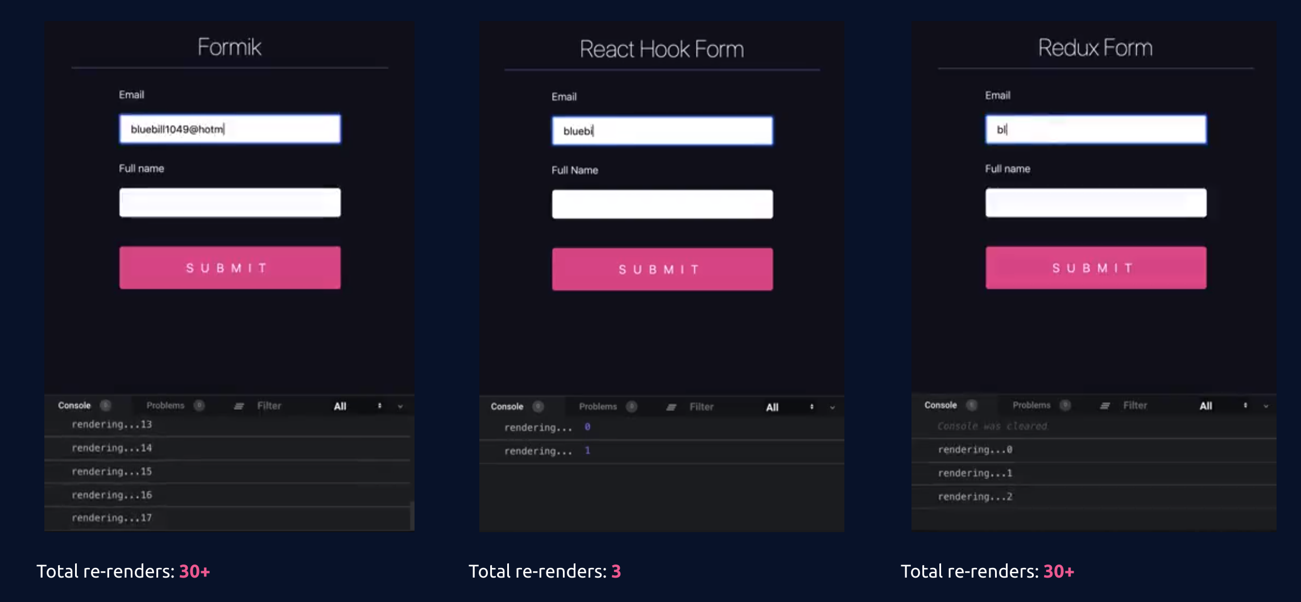Click the Problems count badge in Redux Form panel
This screenshot has width=1301, height=602.
click(1065, 405)
